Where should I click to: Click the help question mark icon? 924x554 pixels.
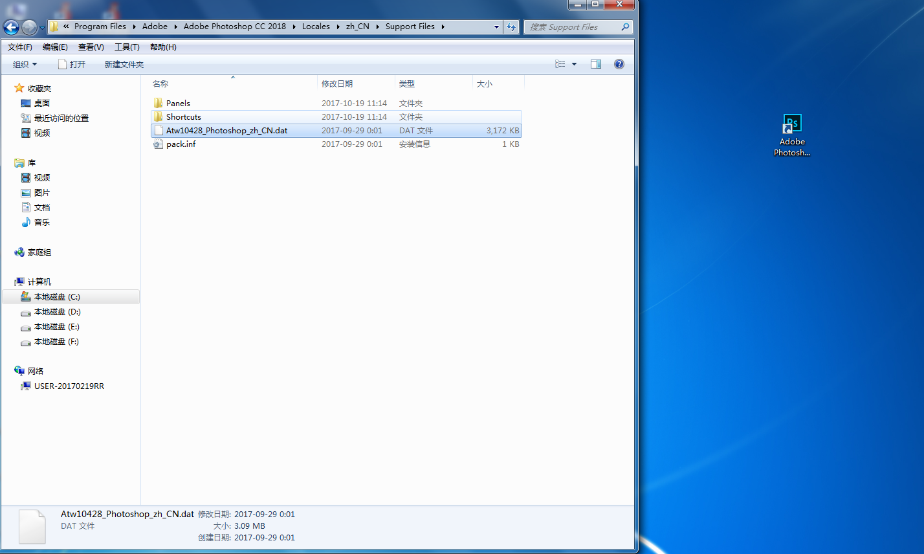click(x=619, y=64)
